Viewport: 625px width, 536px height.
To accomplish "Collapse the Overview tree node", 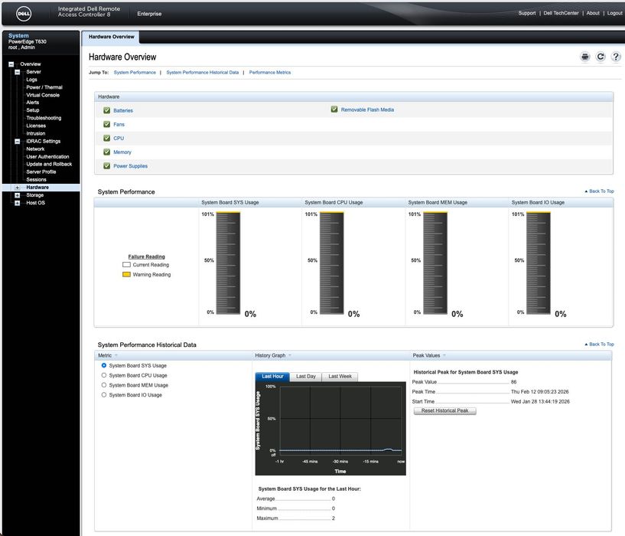I will point(11,64).
